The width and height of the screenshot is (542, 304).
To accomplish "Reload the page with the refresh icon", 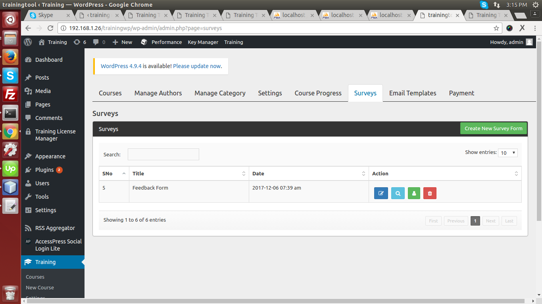I will pyautogui.click(x=50, y=28).
